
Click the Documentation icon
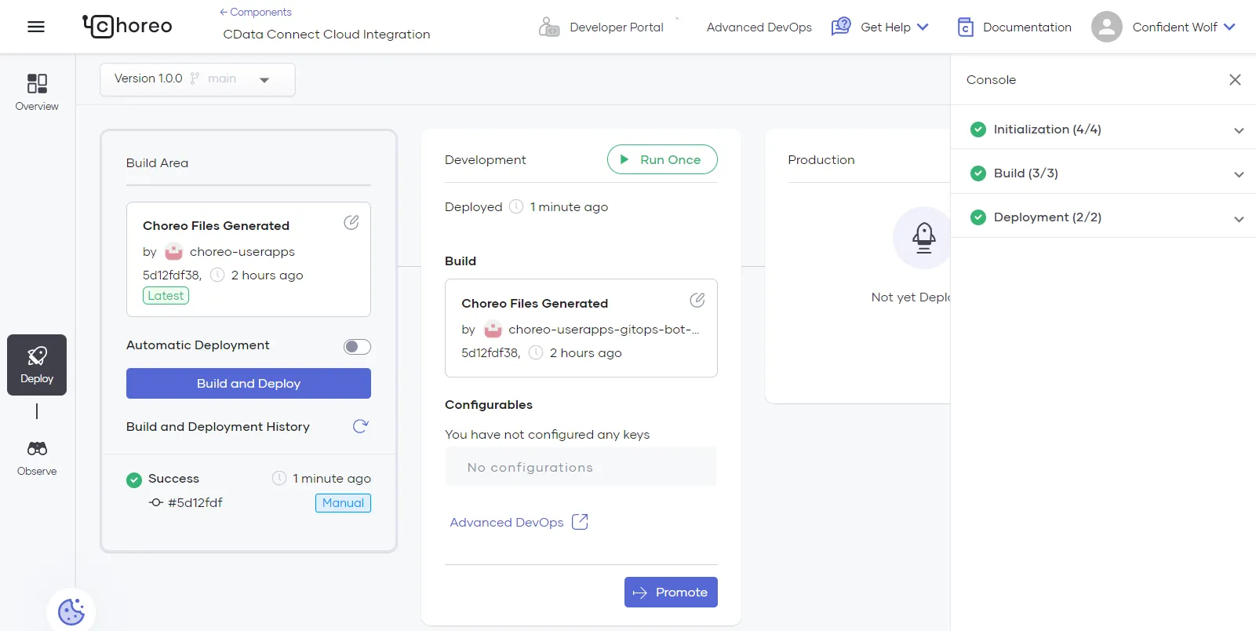point(966,27)
